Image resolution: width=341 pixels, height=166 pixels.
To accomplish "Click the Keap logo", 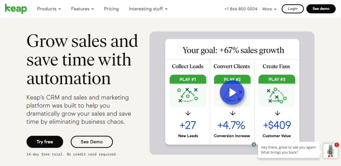I will (x=16, y=9).
